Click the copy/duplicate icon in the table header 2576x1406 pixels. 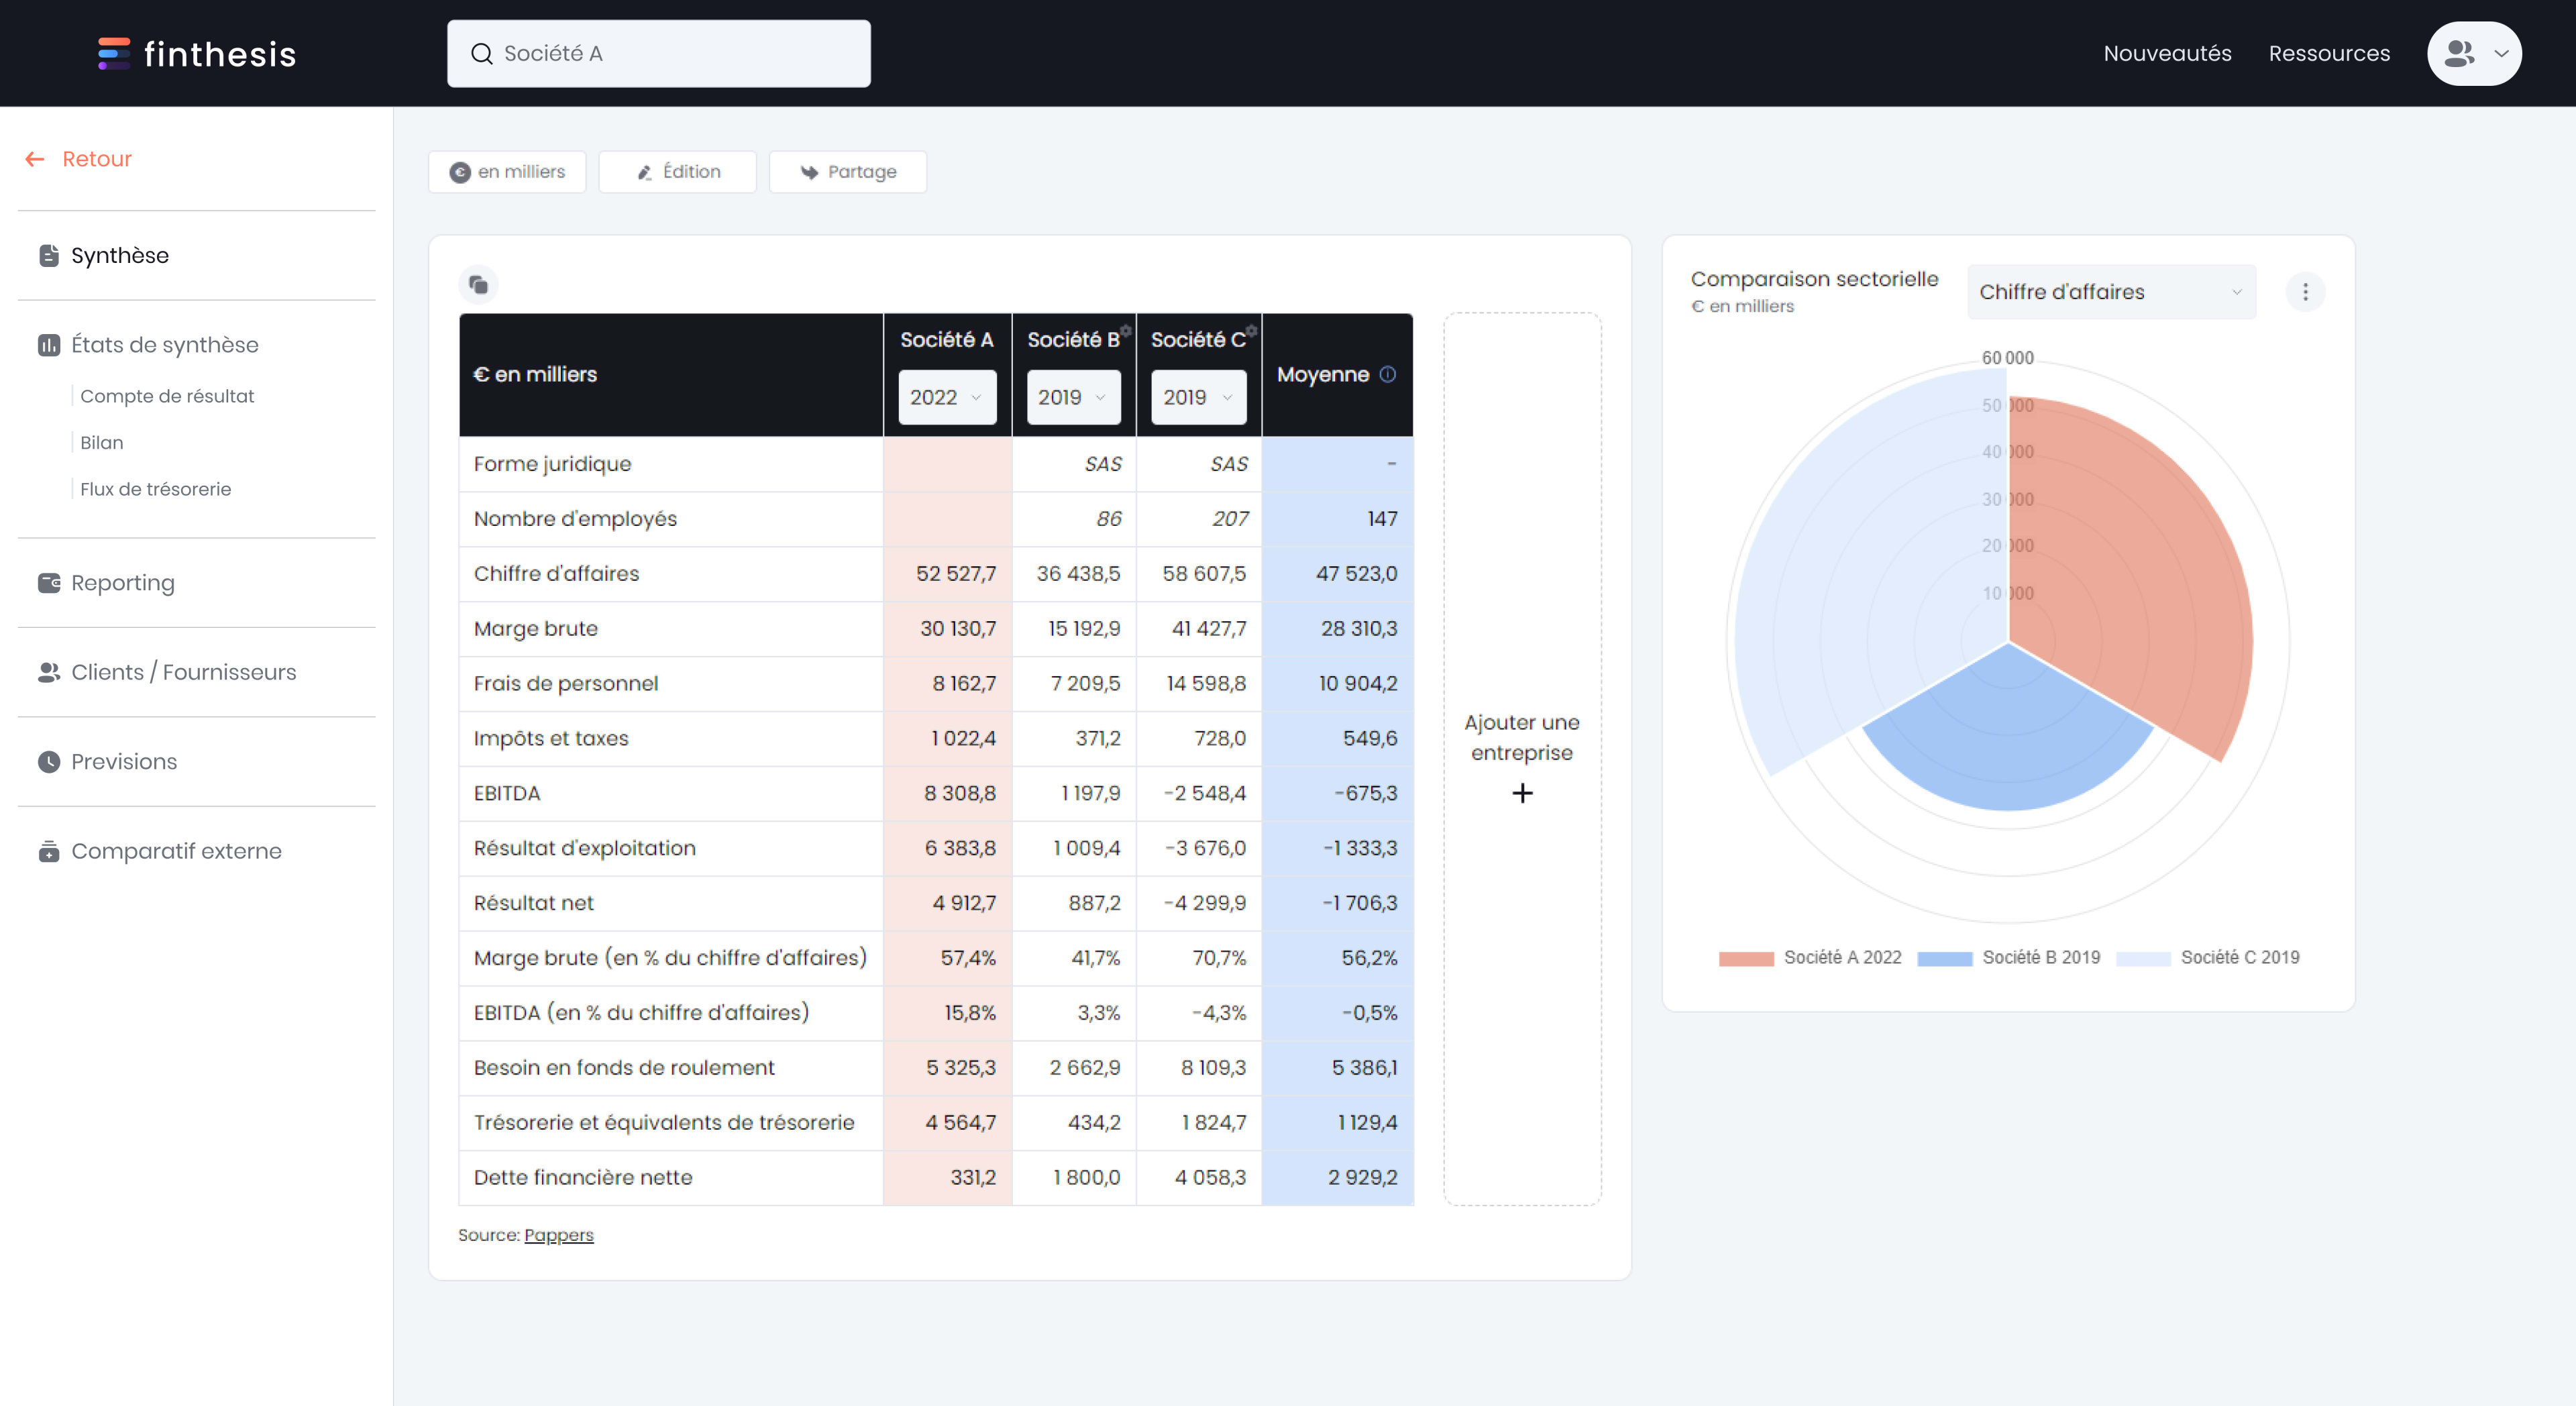point(480,284)
